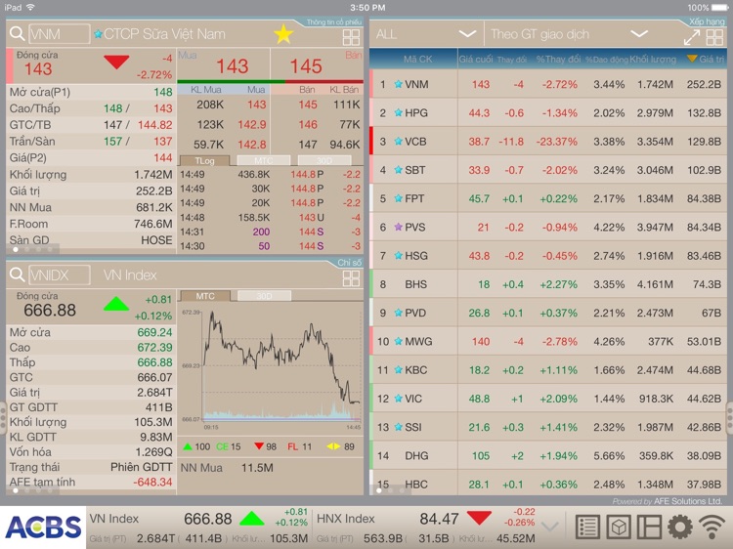The width and height of the screenshot is (733, 549).
Task: Click the VNM symbol input field
Action: point(59,34)
